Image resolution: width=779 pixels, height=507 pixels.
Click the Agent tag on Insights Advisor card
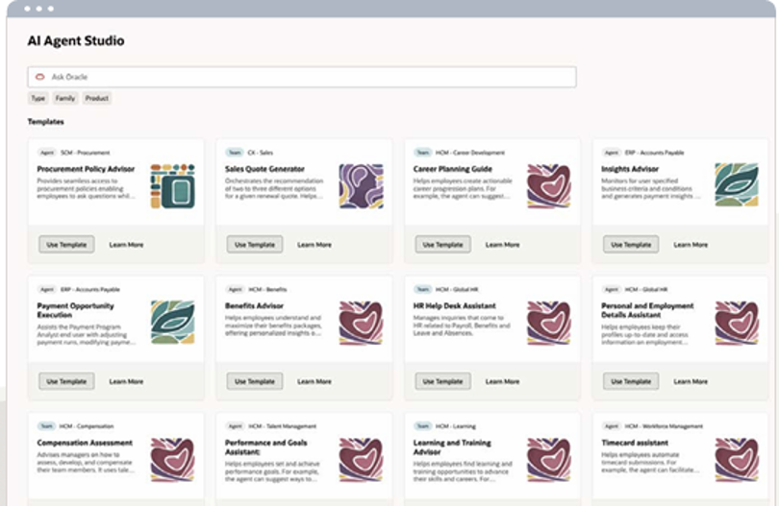click(x=612, y=153)
